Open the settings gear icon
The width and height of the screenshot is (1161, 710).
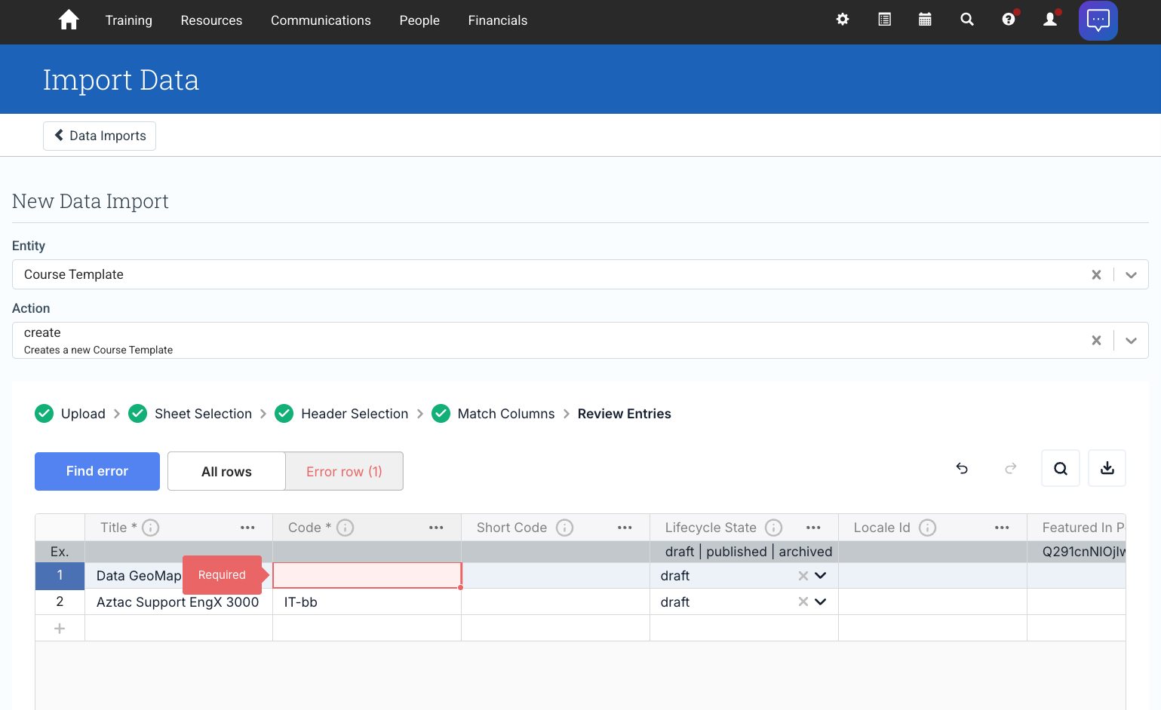(x=843, y=20)
